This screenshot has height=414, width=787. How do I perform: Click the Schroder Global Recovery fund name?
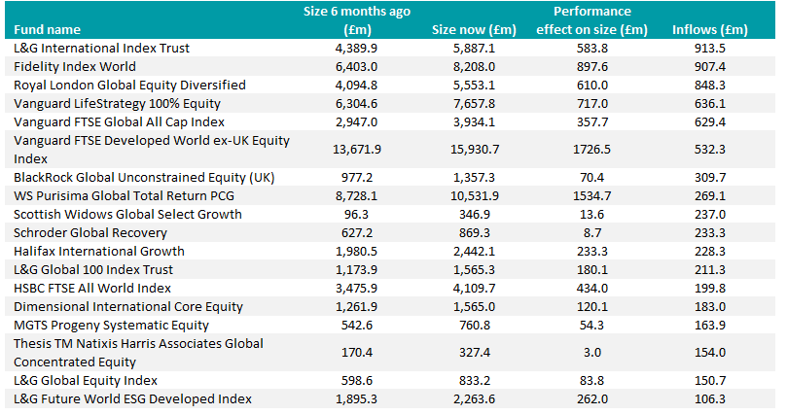(90, 233)
